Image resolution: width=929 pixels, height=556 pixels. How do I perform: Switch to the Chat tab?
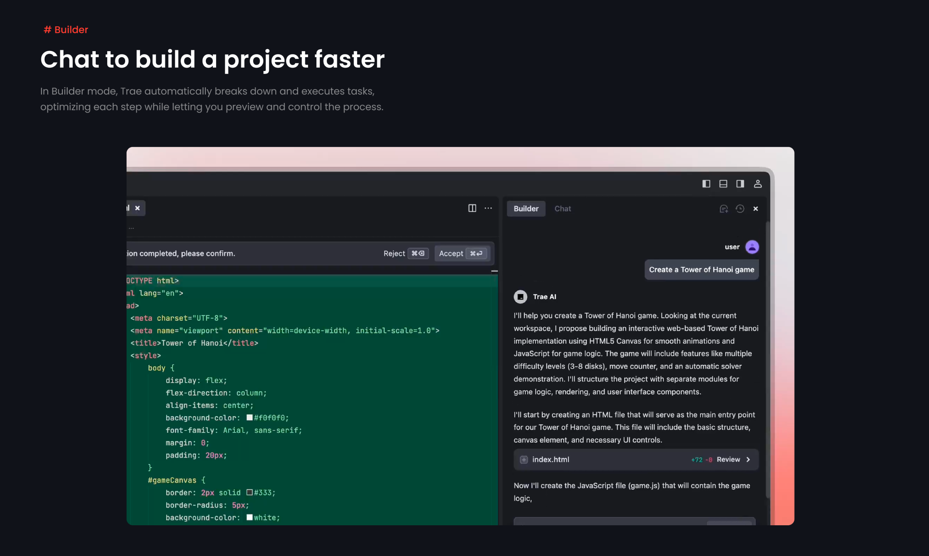click(x=562, y=209)
